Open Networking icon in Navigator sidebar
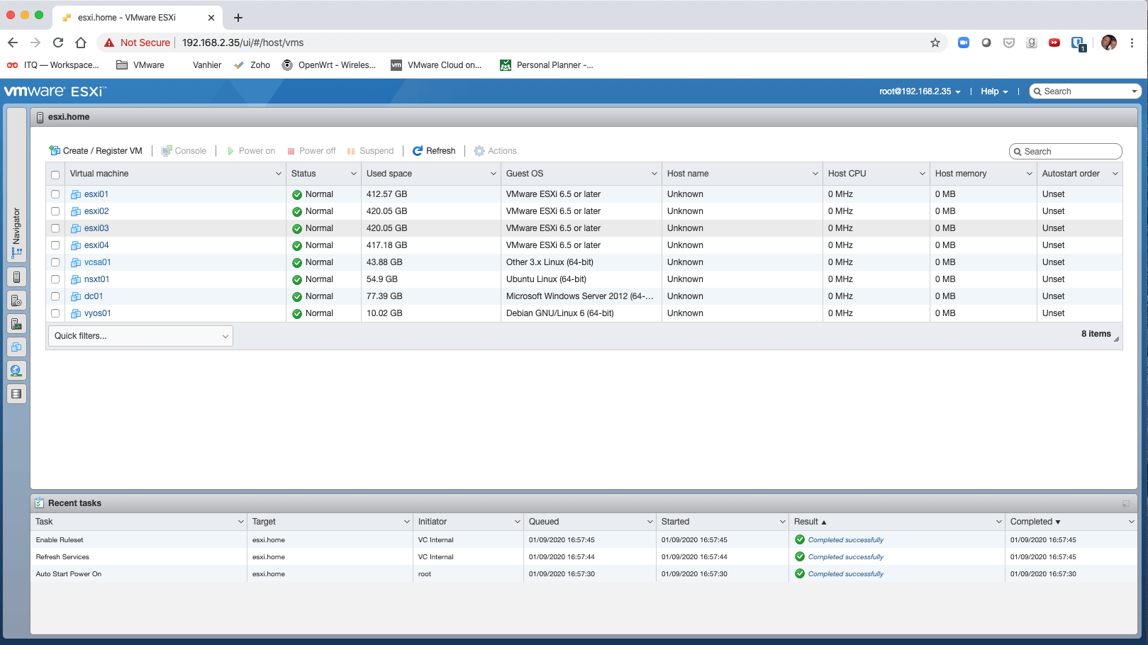 point(16,371)
